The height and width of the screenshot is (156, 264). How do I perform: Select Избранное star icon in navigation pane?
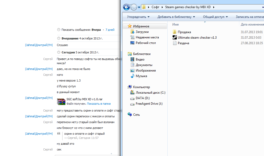pyautogui.click(x=130, y=26)
